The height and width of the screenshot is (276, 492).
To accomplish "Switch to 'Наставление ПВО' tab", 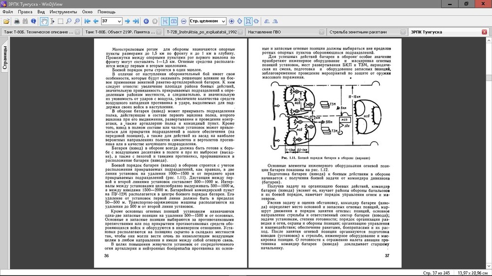I will [264, 32].
